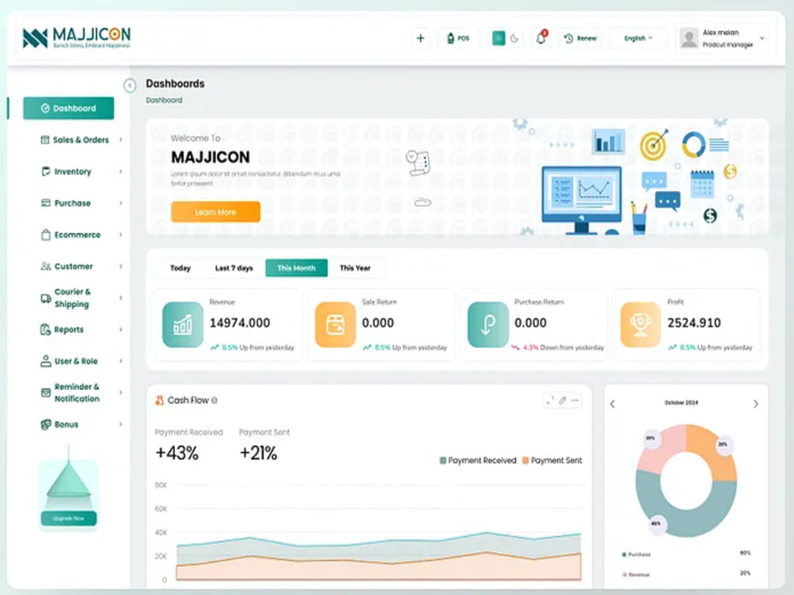The image size is (794, 595).
Task: Expand Reminder & Notification chevron
Action: pos(121,393)
